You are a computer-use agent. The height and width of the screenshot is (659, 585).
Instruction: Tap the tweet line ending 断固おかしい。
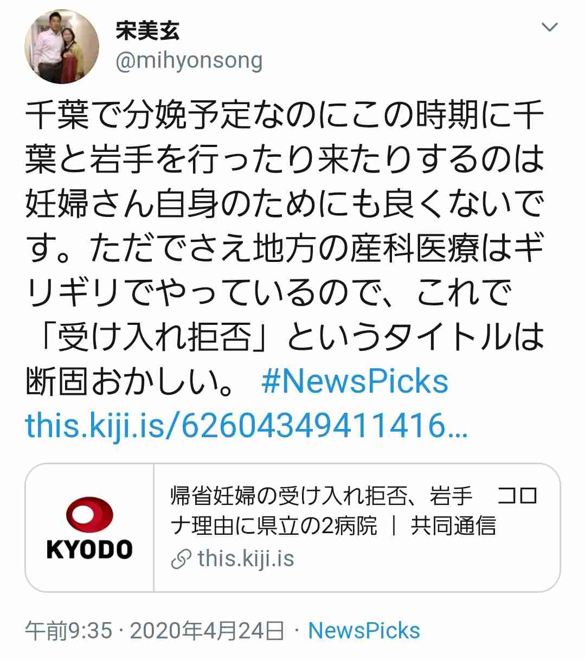(131, 381)
